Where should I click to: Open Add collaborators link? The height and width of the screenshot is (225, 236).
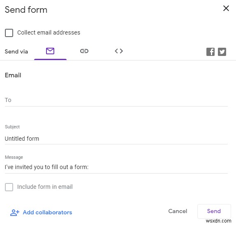(47, 212)
